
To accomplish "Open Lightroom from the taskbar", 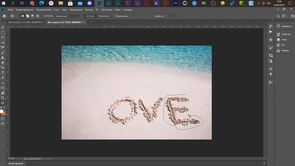I will click(x=109, y=3).
